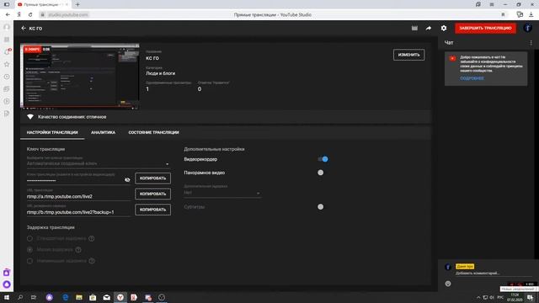This screenshot has height=303, width=539.
Task: Click the share arrow icon in header
Action: click(x=429, y=28)
